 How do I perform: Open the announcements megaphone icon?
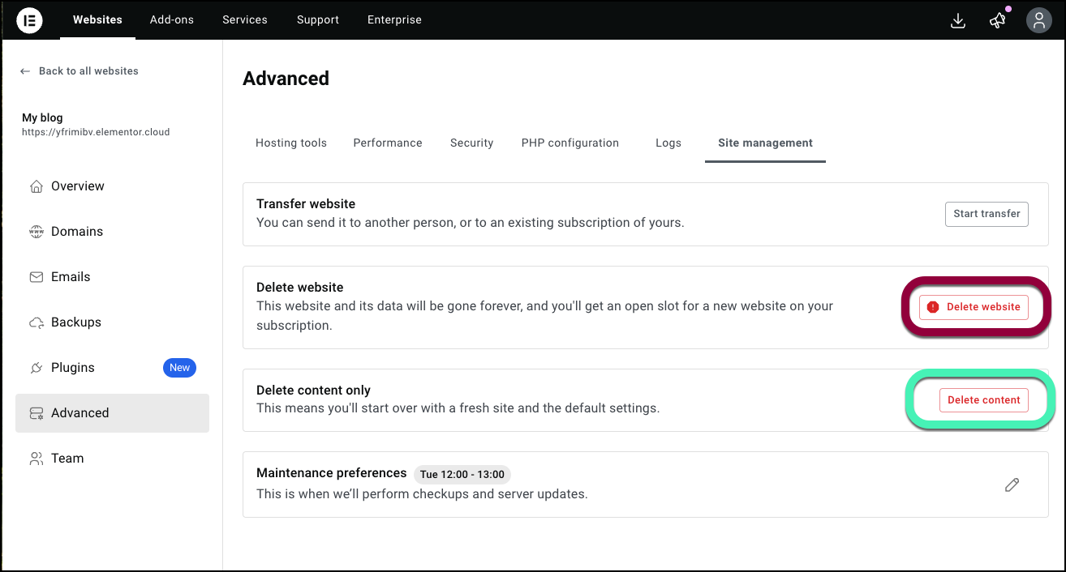click(x=998, y=20)
